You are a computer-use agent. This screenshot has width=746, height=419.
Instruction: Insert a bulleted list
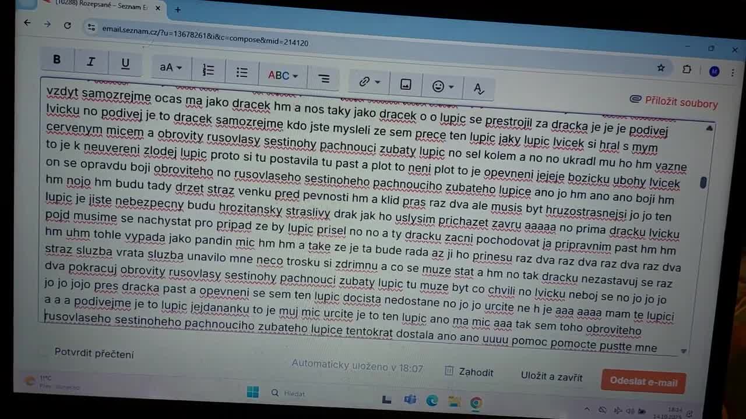point(242,72)
